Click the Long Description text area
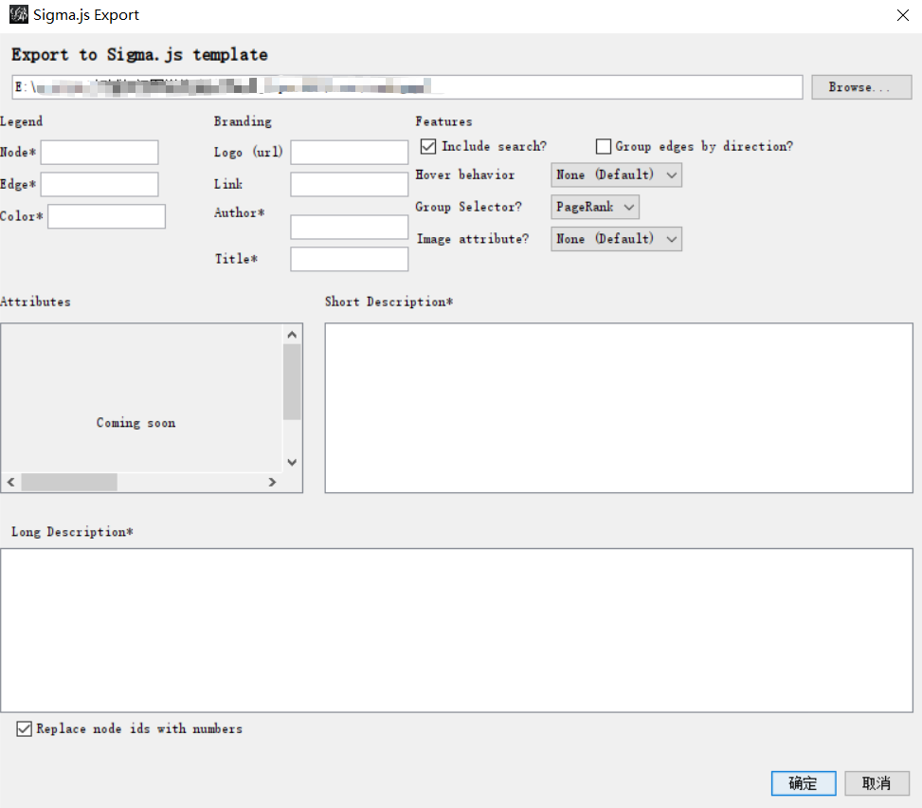The width and height of the screenshot is (922, 808). pyautogui.click(x=457, y=631)
